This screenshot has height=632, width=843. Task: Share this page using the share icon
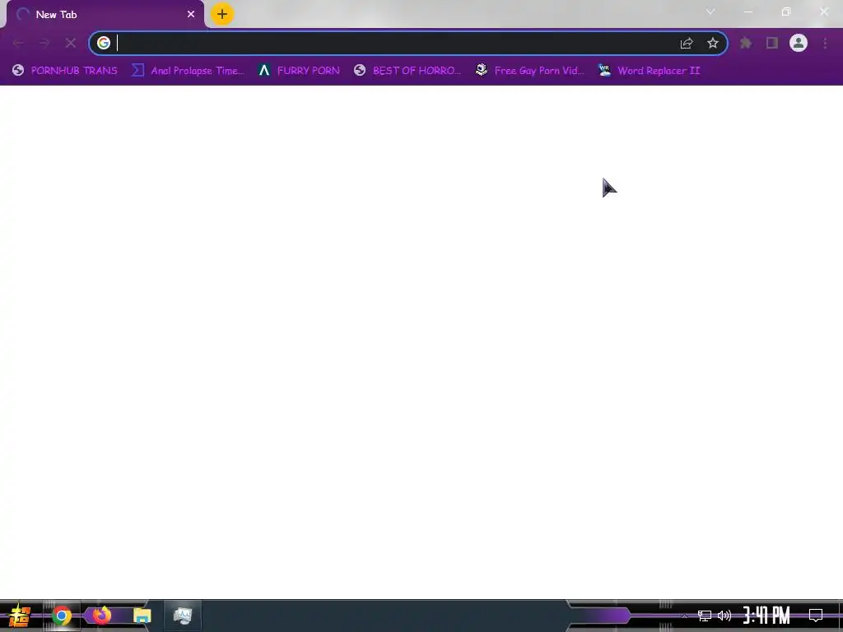687,43
